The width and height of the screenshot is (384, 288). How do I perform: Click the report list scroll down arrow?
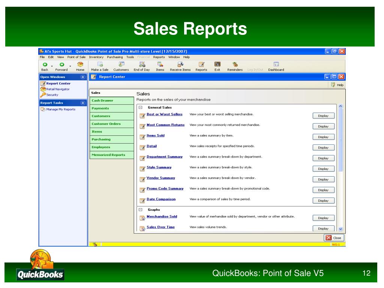(x=340, y=229)
